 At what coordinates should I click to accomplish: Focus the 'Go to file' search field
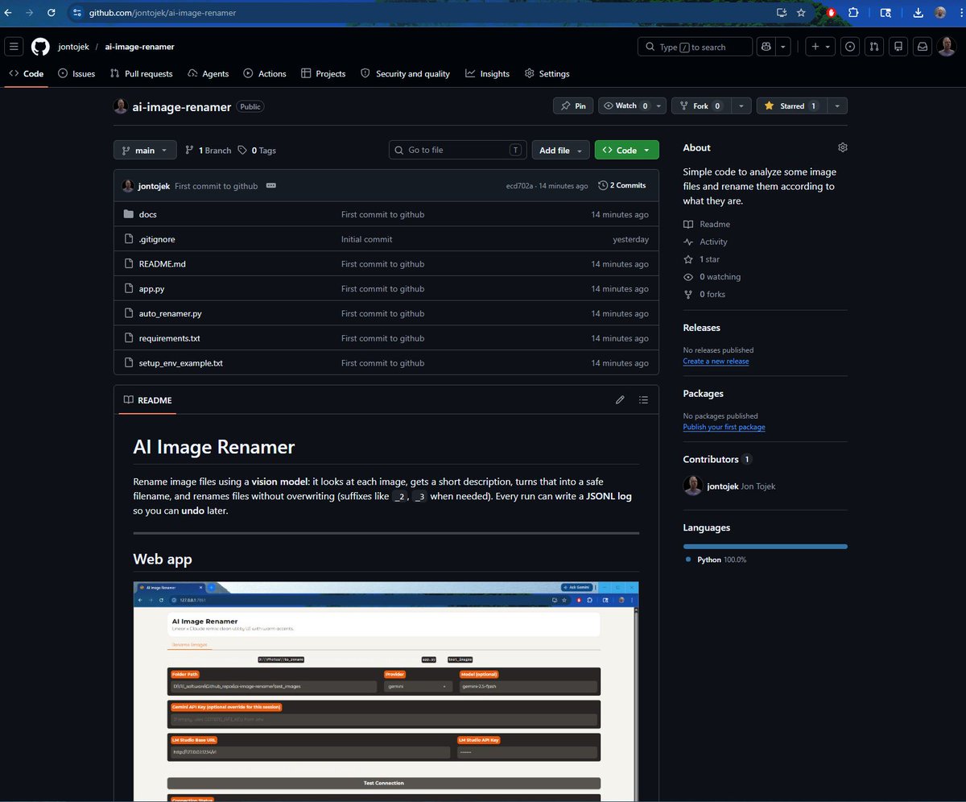point(458,150)
